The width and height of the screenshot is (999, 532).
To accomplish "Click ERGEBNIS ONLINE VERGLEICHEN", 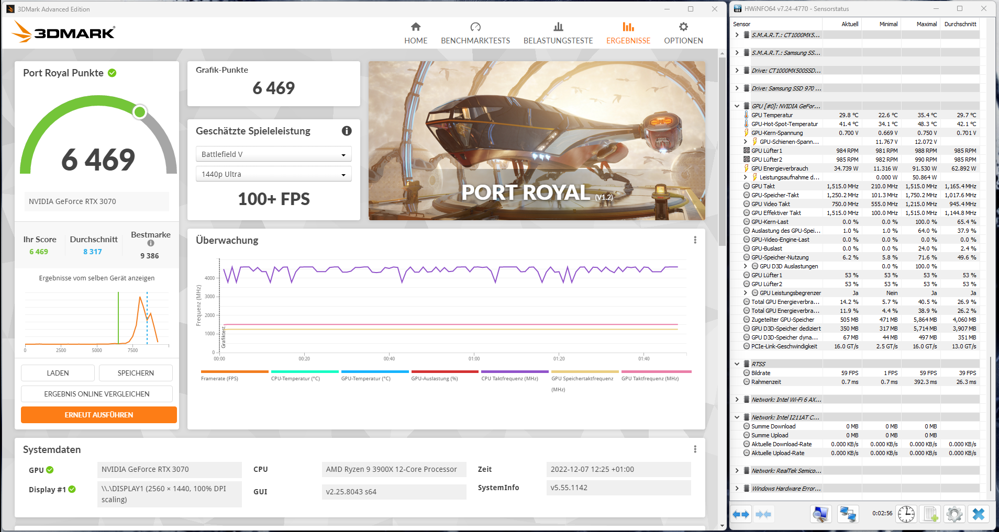I will pos(97,394).
